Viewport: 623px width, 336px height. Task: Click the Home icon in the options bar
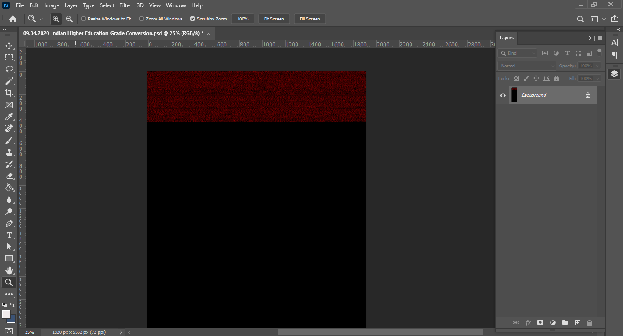(x=12, y=19)
